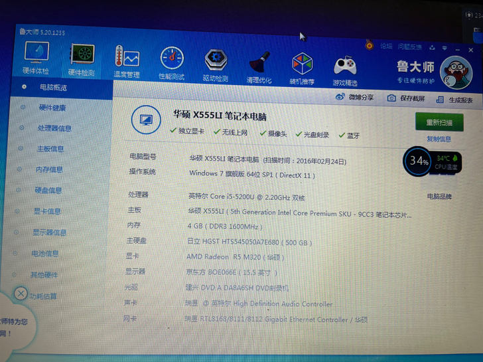Share via 微博分享
Viewport: 483px width, 362px height.
tap(354, 97)
